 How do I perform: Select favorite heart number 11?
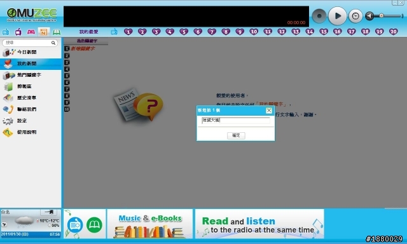pos(268,32)
